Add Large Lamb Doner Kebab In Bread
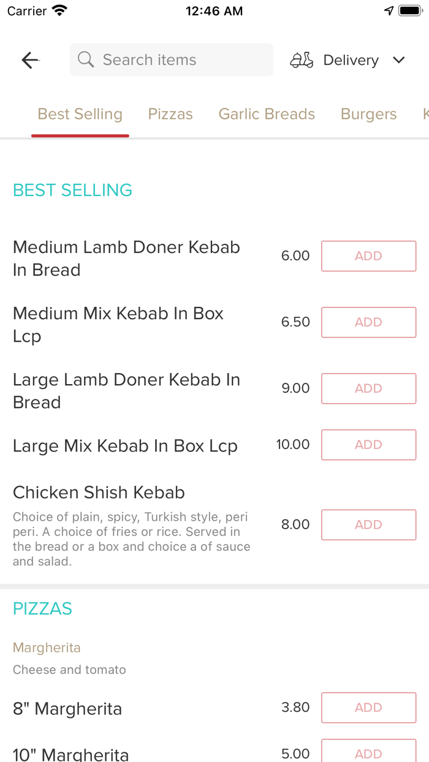The image size is (429, 762). (x=368, y=388)
